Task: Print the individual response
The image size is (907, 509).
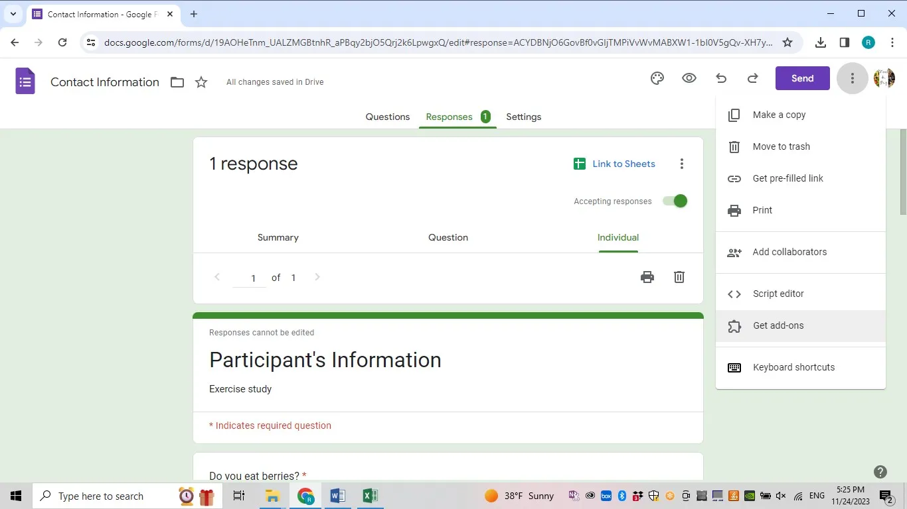Action: pos(647,277)
